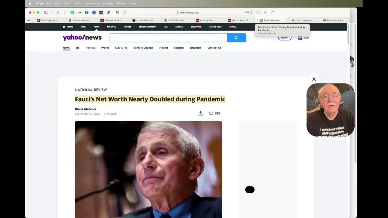Open the Mail envelope icon

pos(300,38)
